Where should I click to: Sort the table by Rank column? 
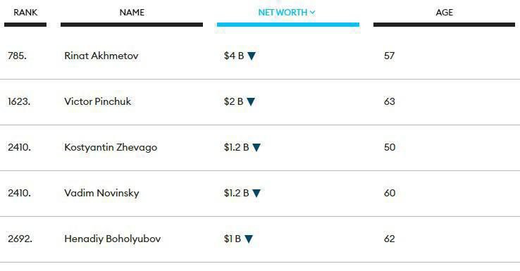tap(25, 13)
